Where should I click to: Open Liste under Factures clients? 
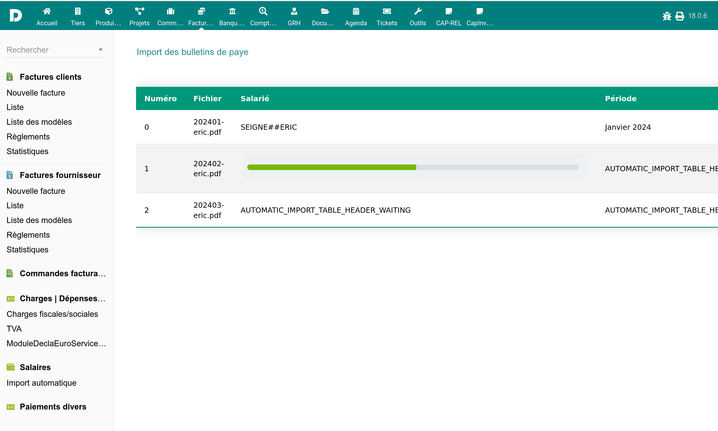pyautogui.click(x=15, y=107)
